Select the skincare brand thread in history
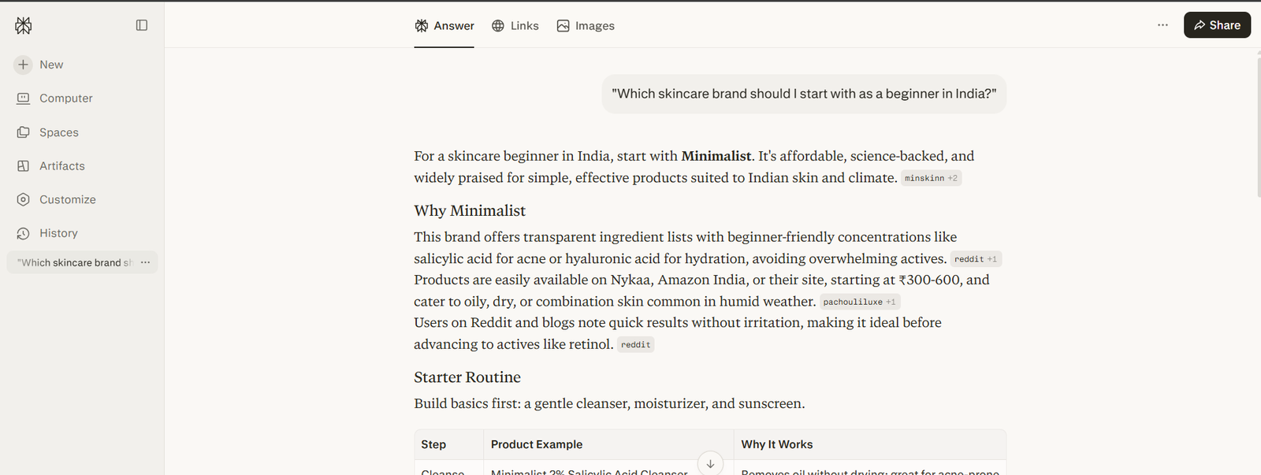 pyautogui.click(x=75, y=262)
